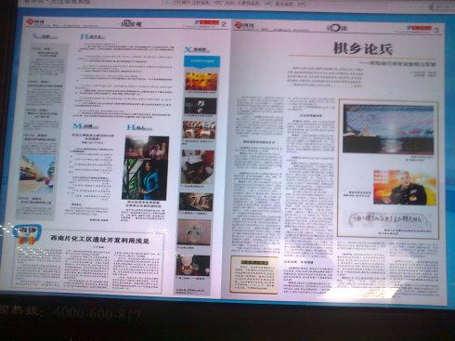This screenshot has width=455, height=341.
Task: Click the handwritten calligraphy image on page 3
Action: [388, 219]
